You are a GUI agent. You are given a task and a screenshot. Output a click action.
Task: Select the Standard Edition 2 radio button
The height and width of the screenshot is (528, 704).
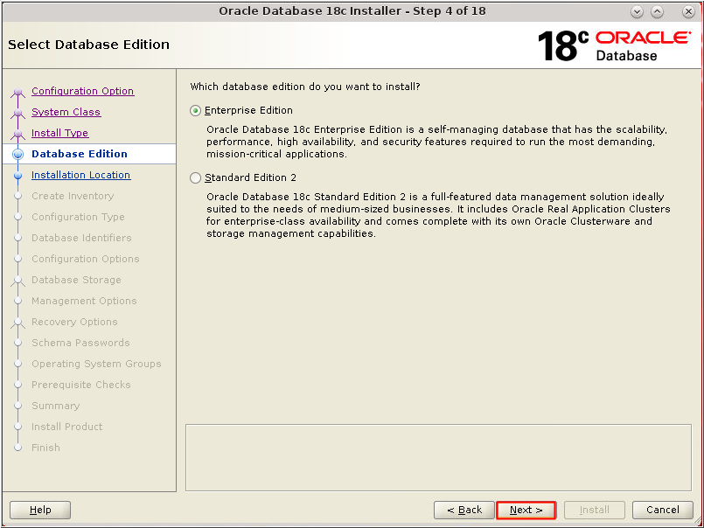pyautogui.click(x=196, y=179)
